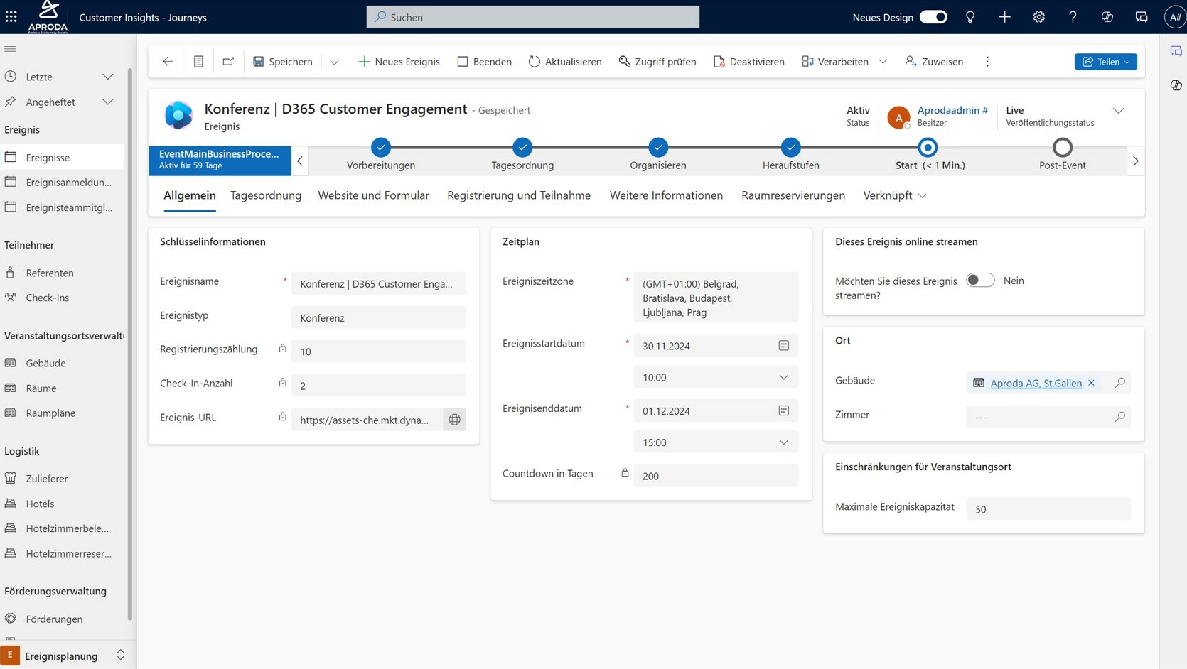Open the Verknüpft dropdown tab
1187x669 pixels.
894,195
